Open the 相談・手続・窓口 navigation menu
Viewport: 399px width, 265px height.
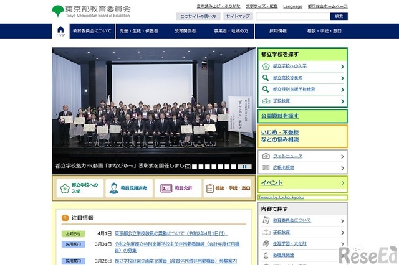pos(324,31)
